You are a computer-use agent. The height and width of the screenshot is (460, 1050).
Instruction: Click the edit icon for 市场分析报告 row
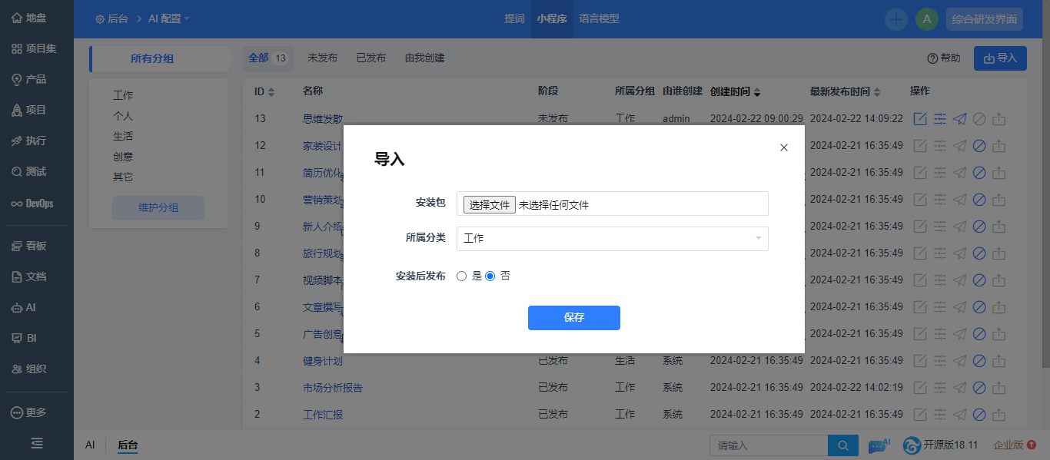(x=920, y=388)
